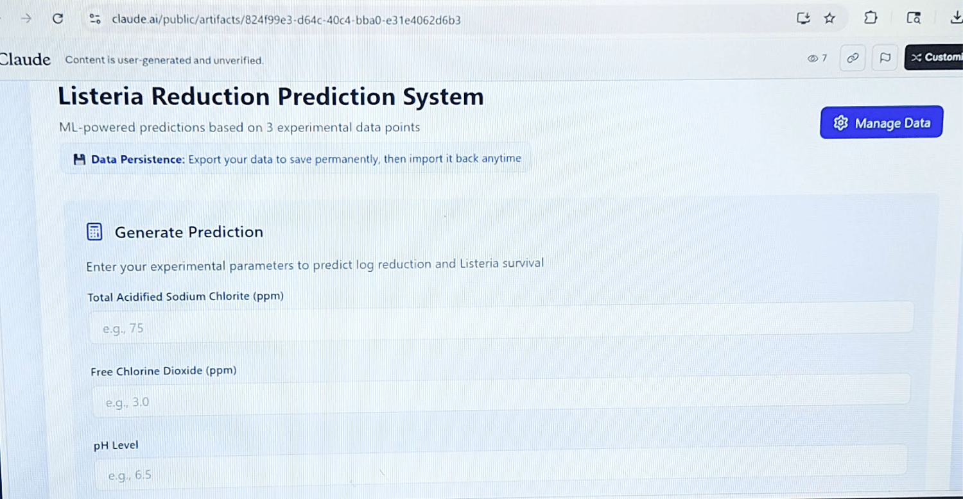Open the browser downloads icon
Screen dimensions: 963x499
[x=955, y=18]
